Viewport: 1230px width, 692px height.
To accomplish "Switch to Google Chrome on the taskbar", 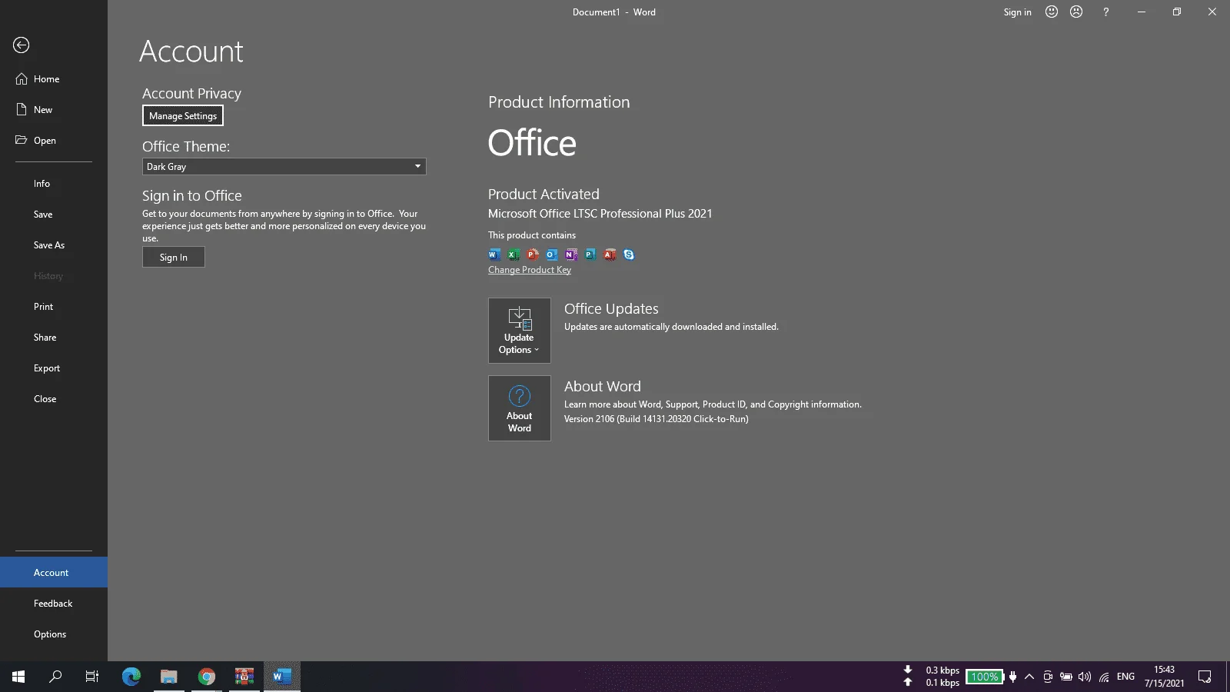I will pos(207,677).
